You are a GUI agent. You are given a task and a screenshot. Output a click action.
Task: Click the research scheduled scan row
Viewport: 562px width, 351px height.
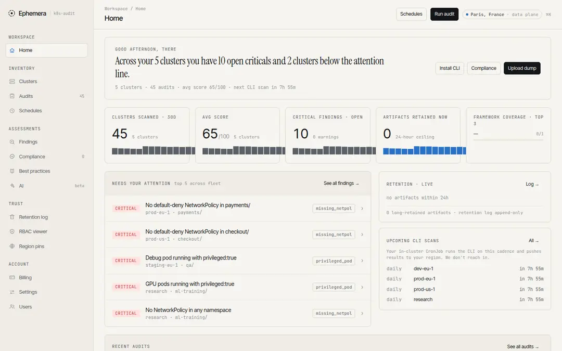(x=465, y=300)
